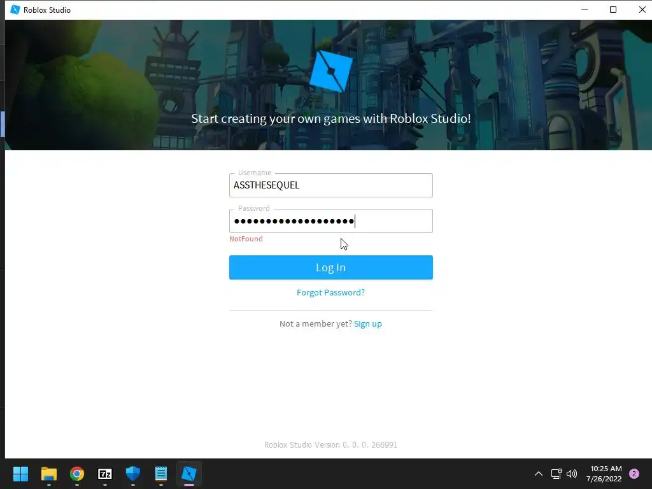The image size is (652, 489).
Task: Open the clock and date panel
Action: tap(604, 474)
